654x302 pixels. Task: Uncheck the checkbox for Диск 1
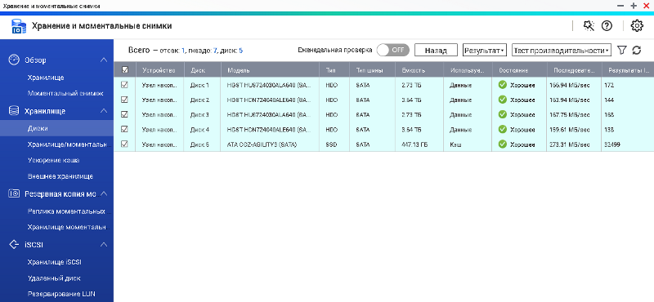tap(124, 85)
